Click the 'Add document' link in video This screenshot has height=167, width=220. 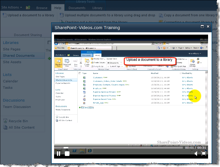[87, 108]
